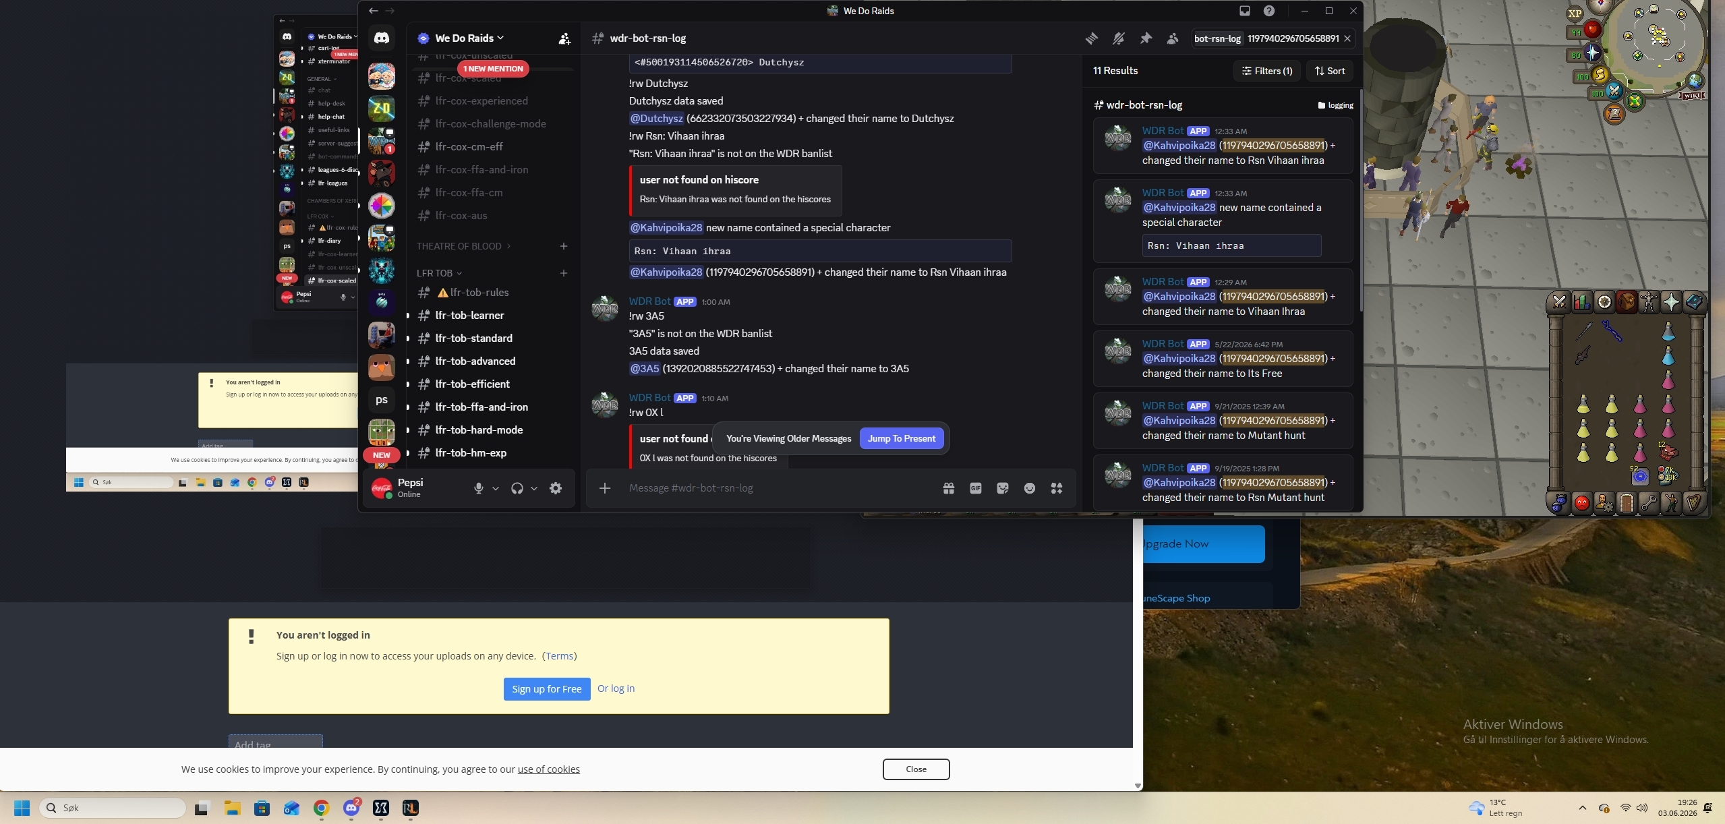The image size is (1725, 824).
Task: Show hidden system tray icons chevron
Action: point(1583,808)
